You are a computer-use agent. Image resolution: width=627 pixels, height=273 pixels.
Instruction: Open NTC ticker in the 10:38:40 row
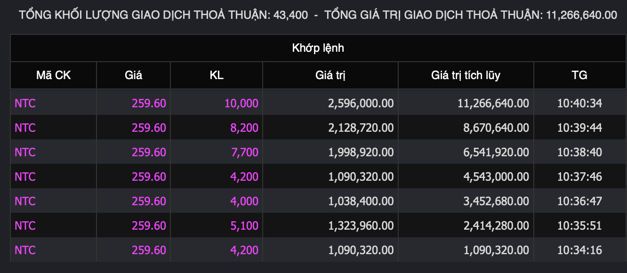click(x=25, y=152)
